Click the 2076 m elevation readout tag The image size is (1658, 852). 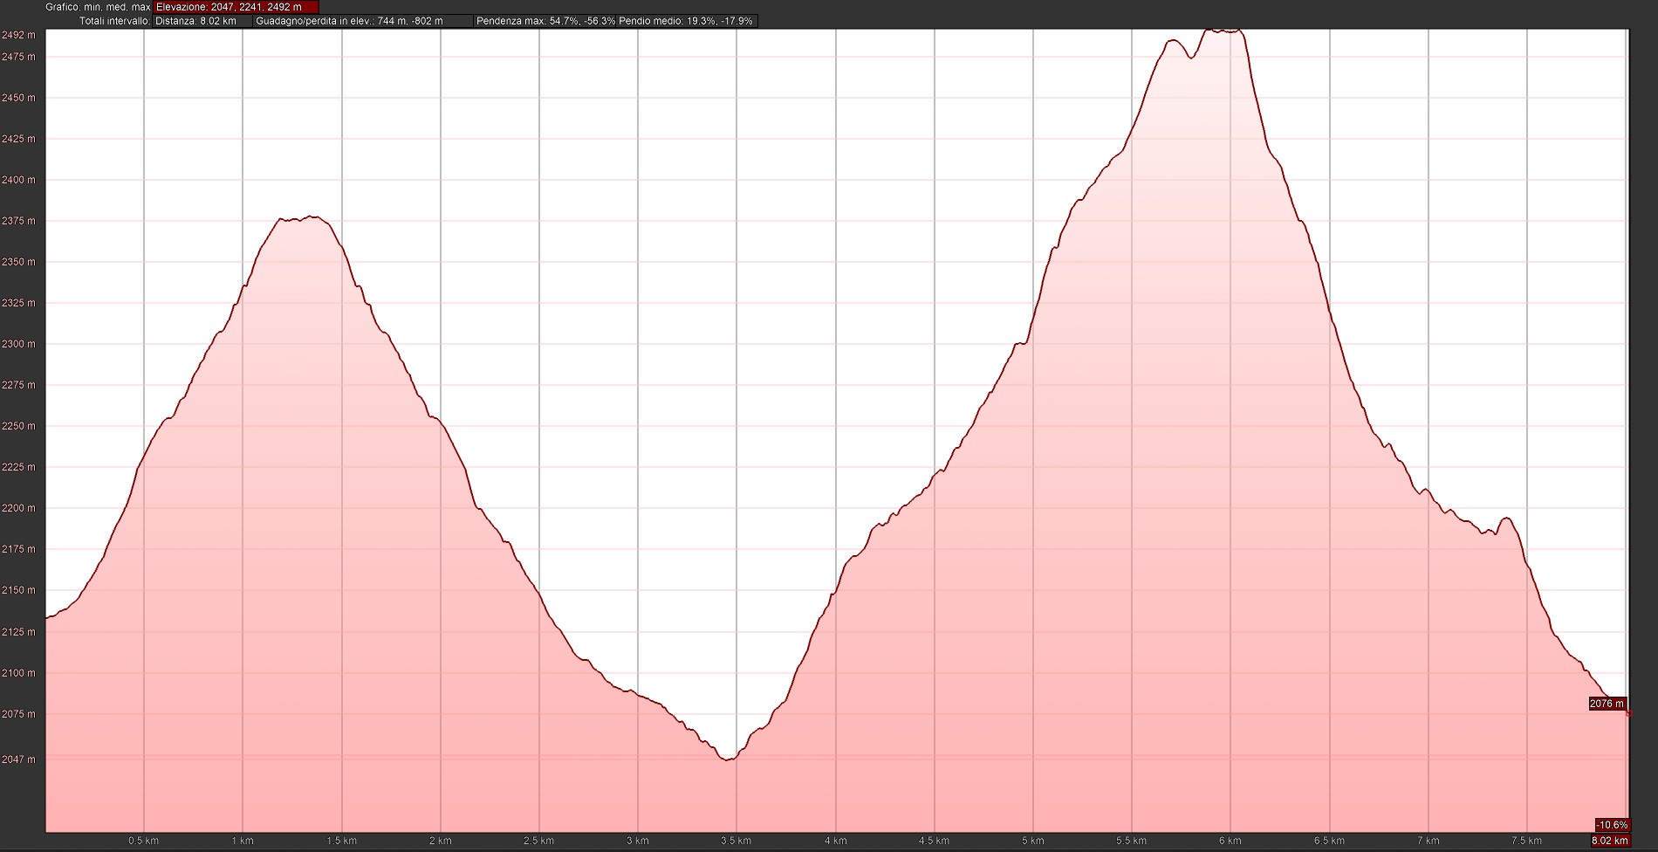pyautogui.click(x=1607, y=704)
